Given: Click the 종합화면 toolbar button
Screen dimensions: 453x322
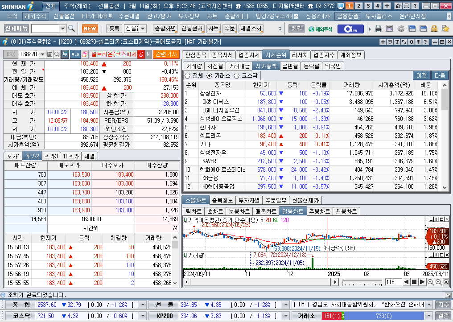Looking at the screenshot, I should [x=165, y=29].
